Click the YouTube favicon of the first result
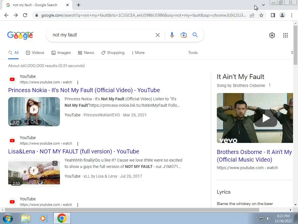 click(x=12, y=79)
